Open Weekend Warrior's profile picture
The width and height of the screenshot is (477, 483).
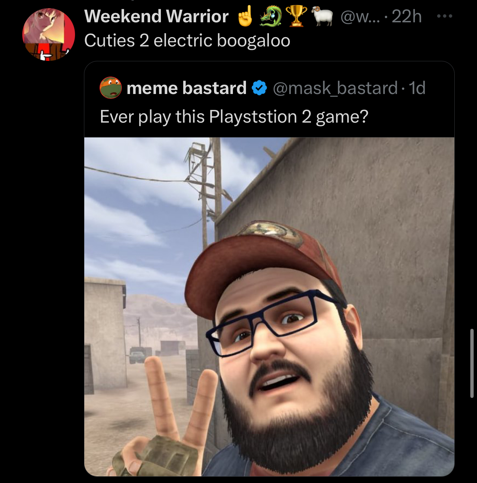click(49, 34)
